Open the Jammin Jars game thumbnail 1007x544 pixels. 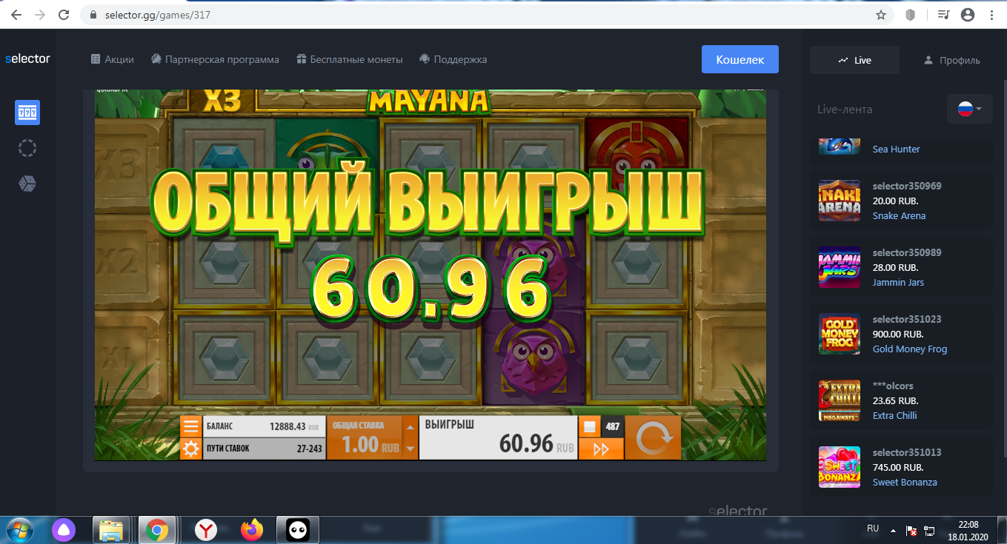pyautogui.click(x=840, y=267)
